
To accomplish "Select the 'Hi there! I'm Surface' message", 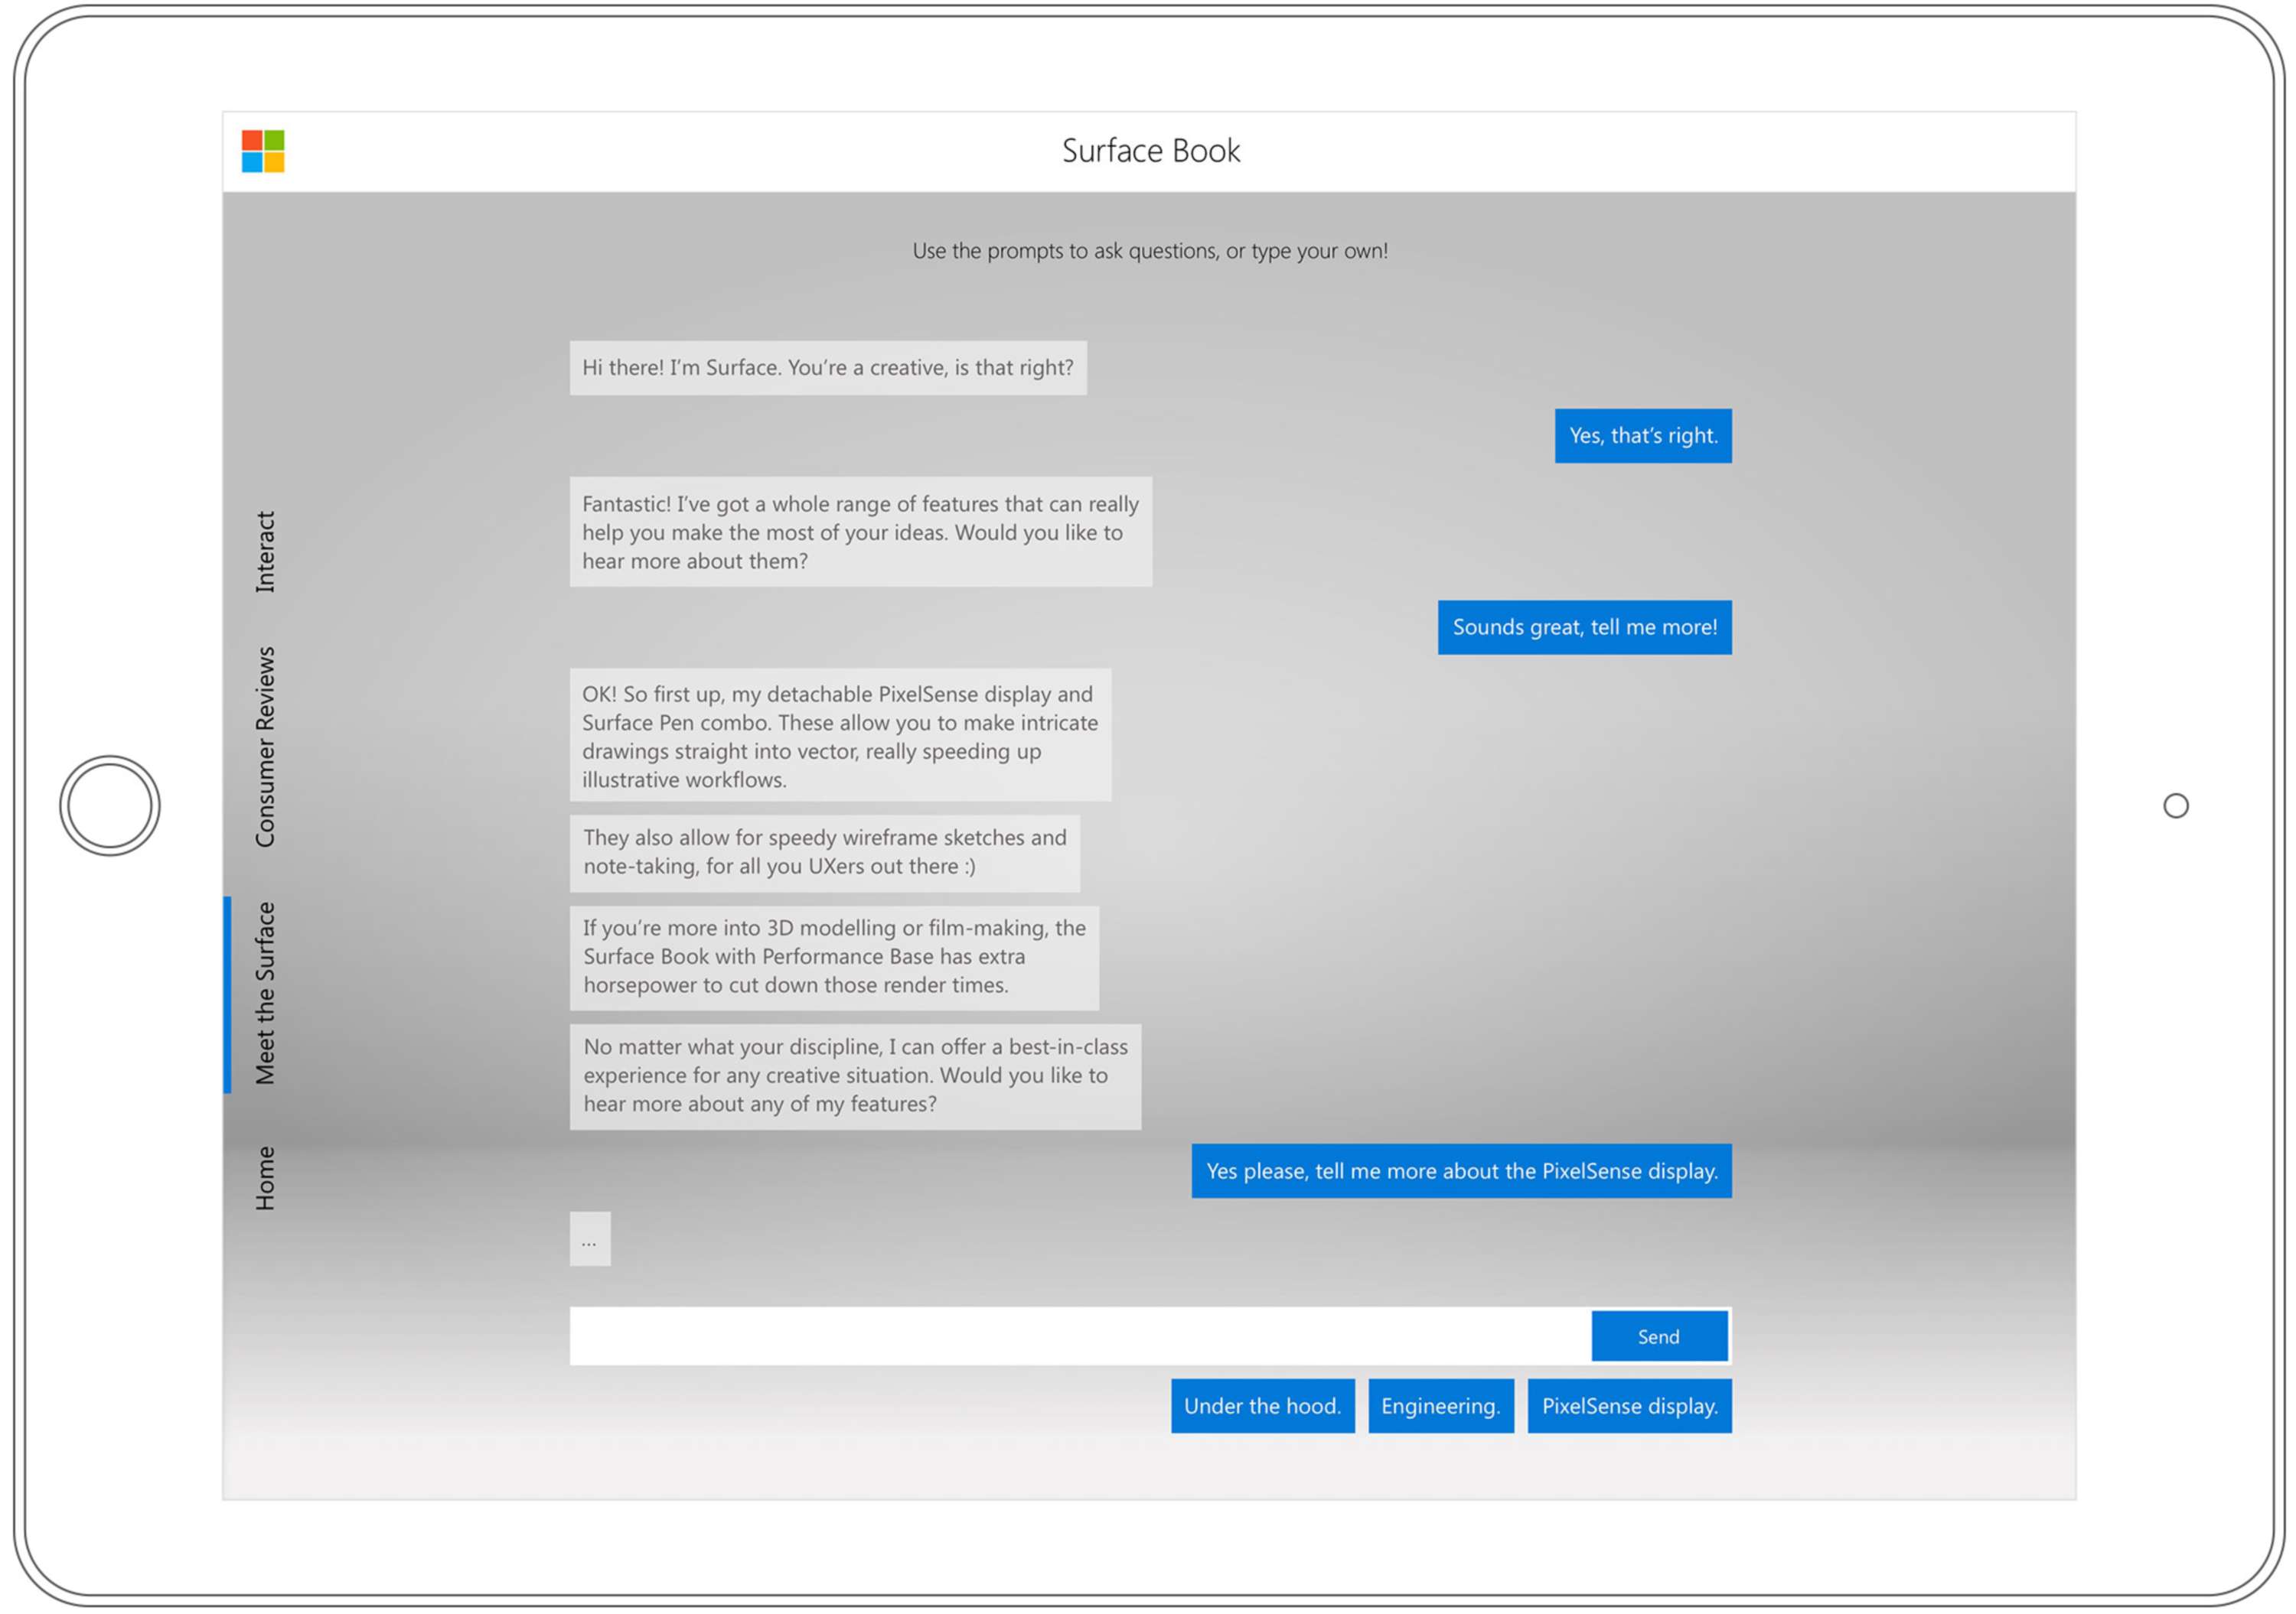I will pyautogui.click(x=828, y=368).
